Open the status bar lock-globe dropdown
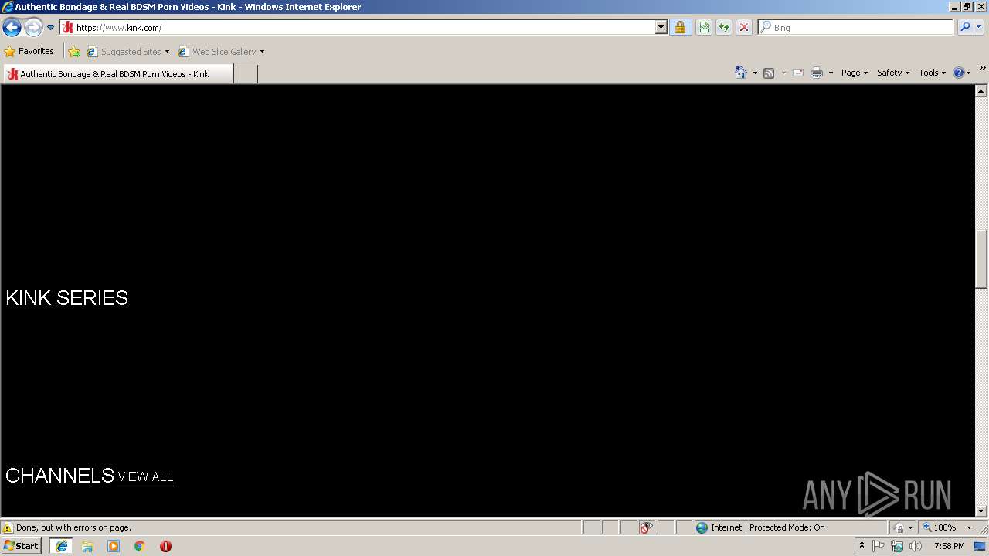 point(902,528)
